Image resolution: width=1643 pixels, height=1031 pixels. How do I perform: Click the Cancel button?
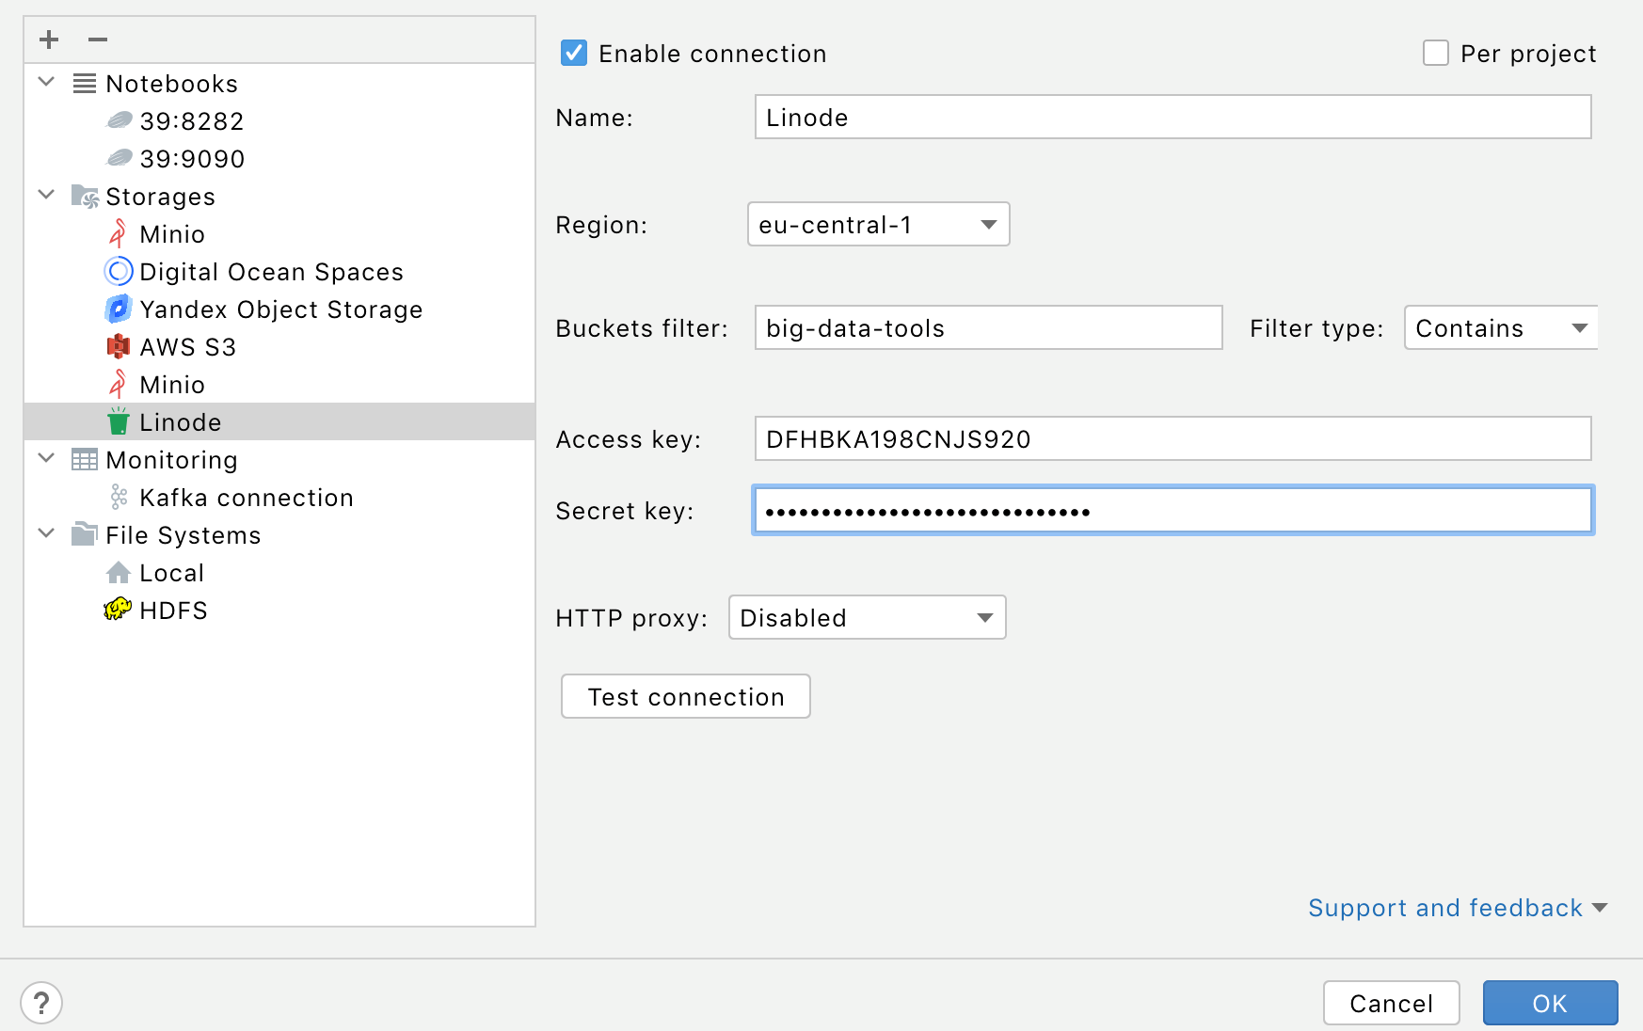1392,1003
